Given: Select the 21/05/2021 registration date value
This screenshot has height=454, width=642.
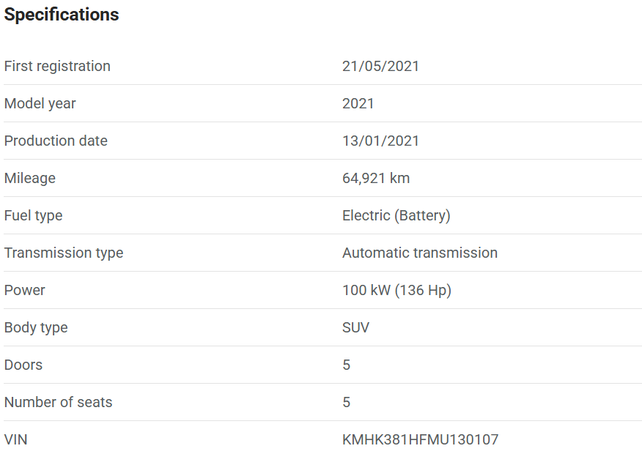Looking at the screenshot, I should [x=380, y=66].
